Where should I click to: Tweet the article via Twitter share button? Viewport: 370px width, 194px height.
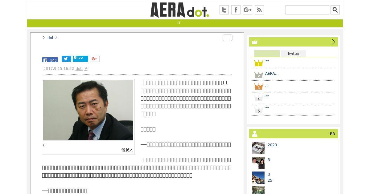[66, 59]
